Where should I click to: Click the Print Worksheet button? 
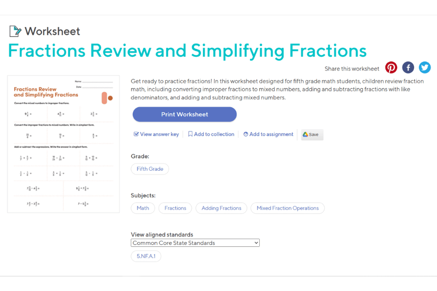184,114
